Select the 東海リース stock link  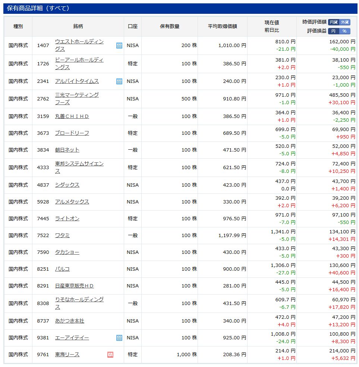coord(67,355)
